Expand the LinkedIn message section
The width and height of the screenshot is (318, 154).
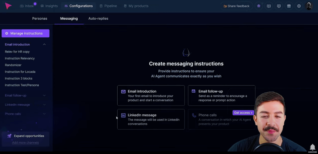coord(44,105)
